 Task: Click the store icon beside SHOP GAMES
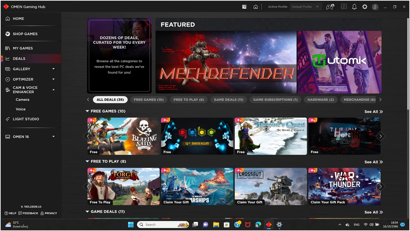point(8,34)
